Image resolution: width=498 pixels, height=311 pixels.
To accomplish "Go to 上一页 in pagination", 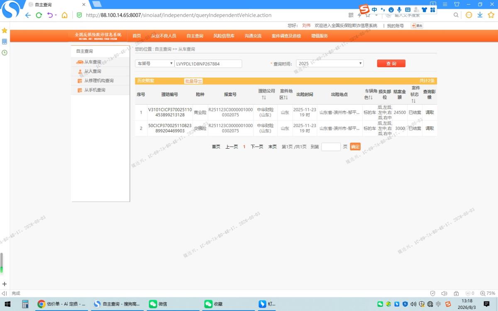I will 232,147.
